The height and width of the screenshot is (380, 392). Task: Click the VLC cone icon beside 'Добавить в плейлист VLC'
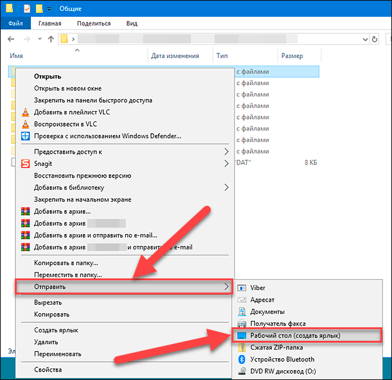25,113
